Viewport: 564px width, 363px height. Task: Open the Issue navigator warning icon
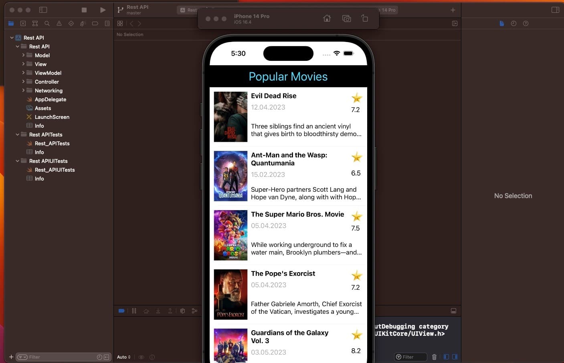click(x=59, y=24)
